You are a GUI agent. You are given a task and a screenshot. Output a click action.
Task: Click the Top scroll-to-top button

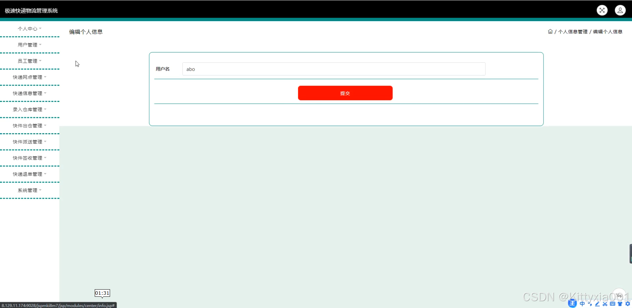[619, 295]
